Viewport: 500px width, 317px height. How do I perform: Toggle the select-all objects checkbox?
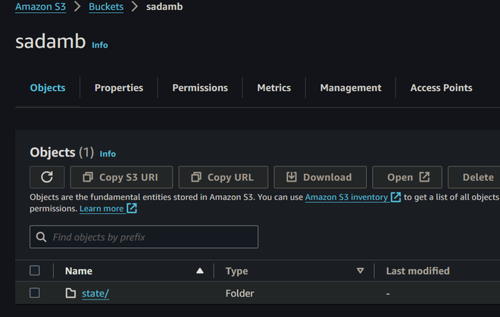[x=35, y=271]
